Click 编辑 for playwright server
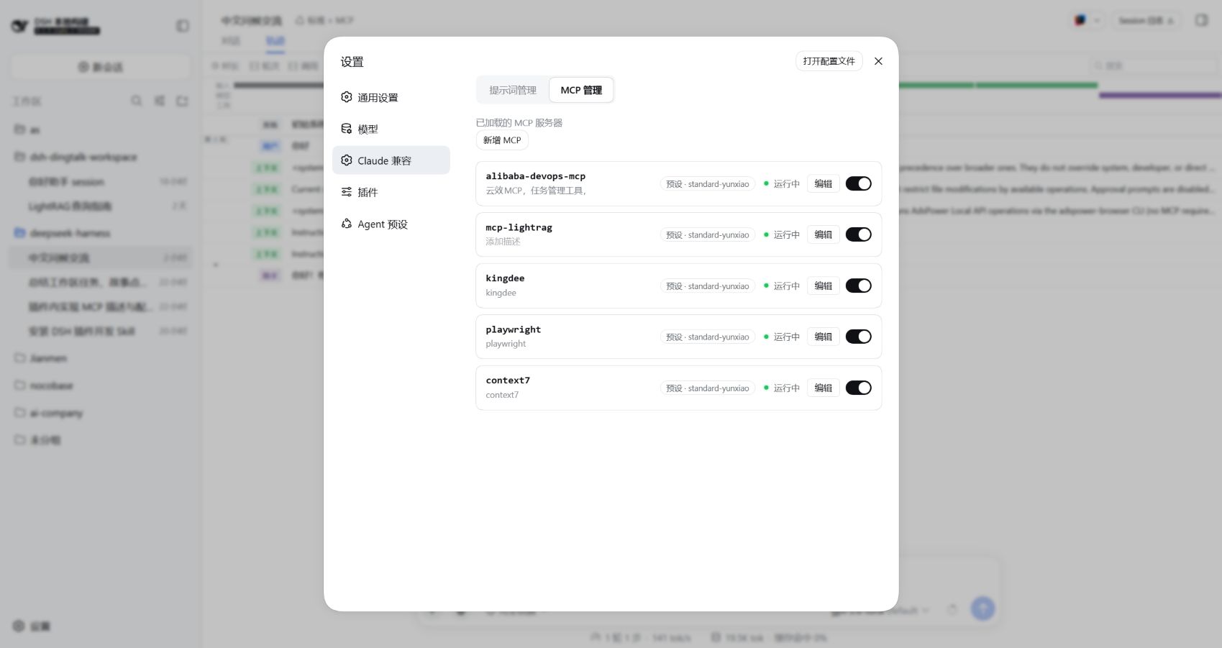Viewport: 1222px width, 648px height. tap(823, 337)
